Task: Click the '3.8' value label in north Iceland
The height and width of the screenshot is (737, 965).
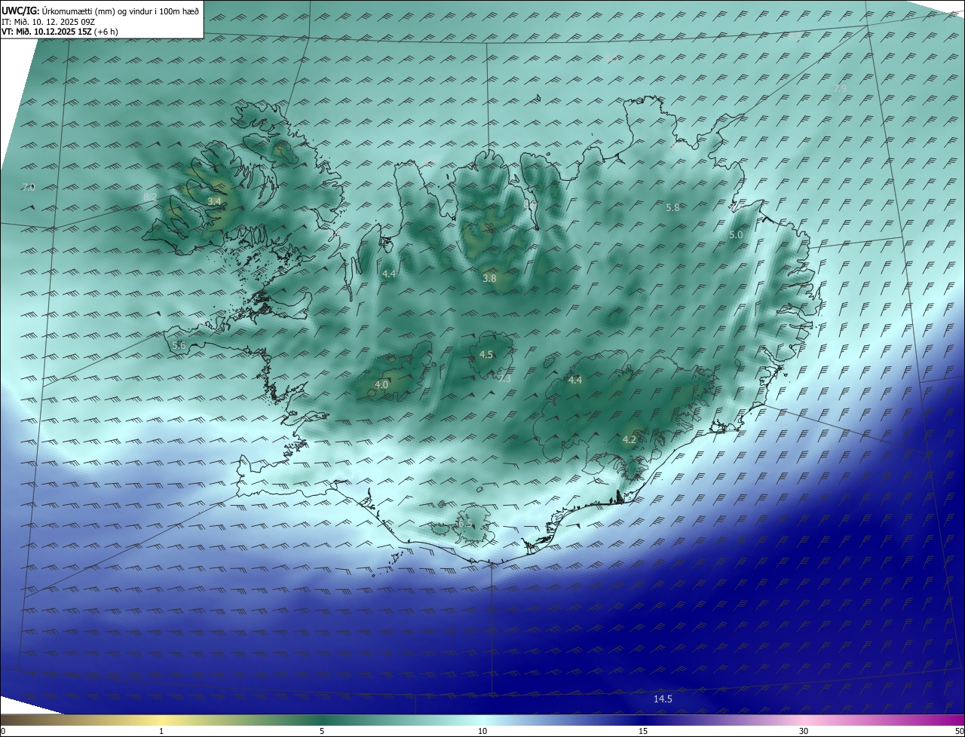Action: click(489, 278)
